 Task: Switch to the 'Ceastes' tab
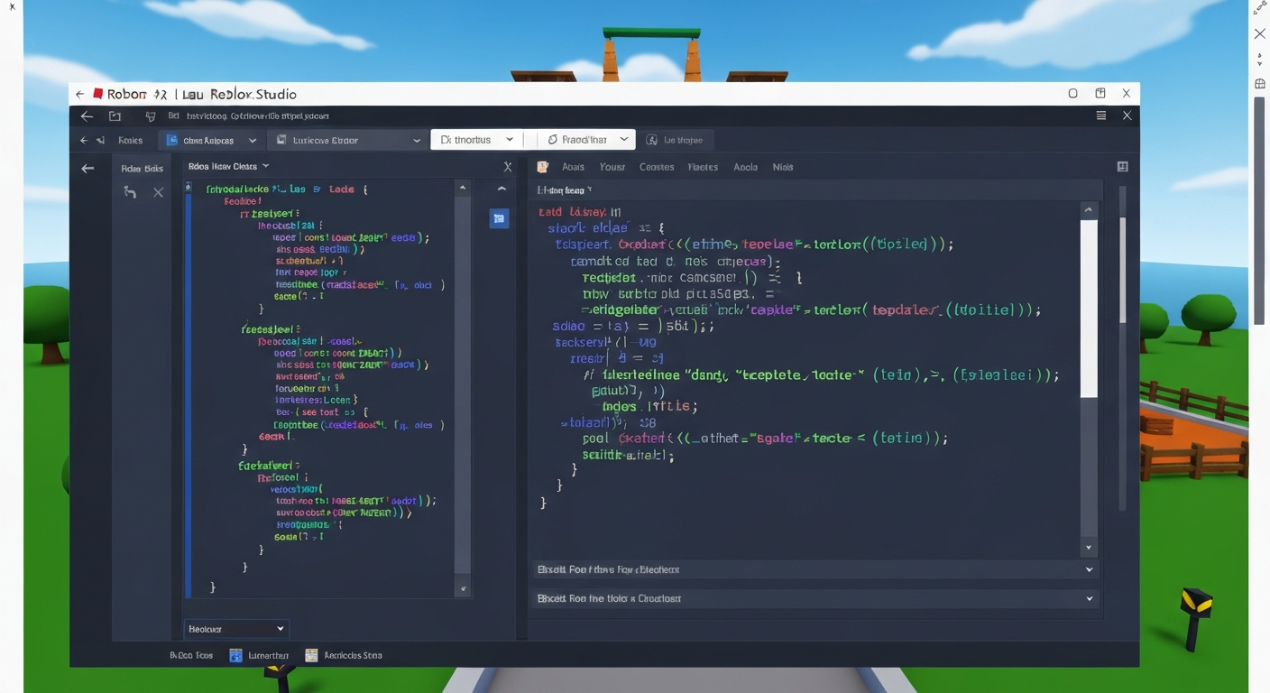[657, 167]
